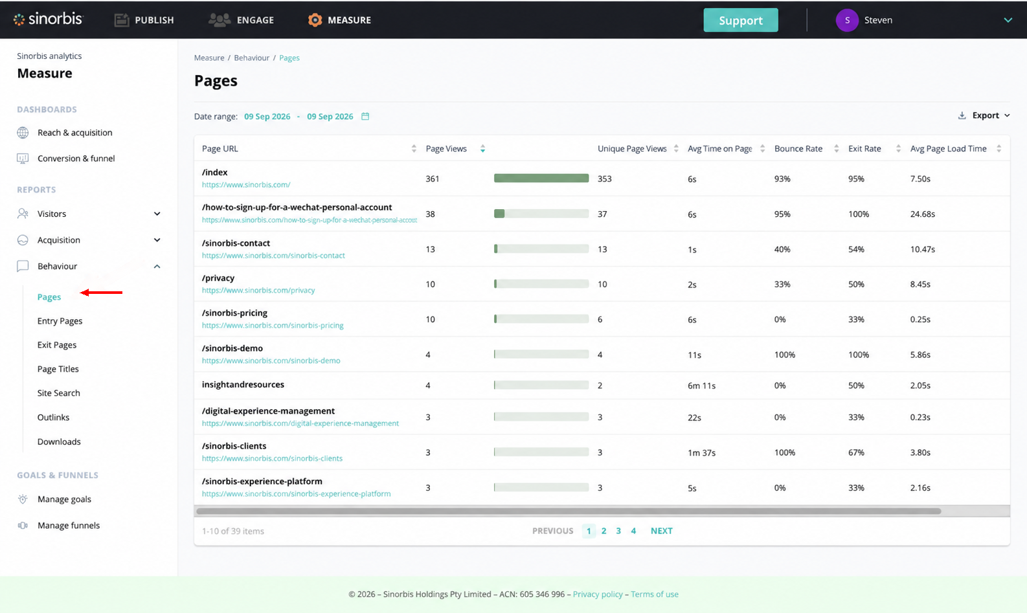Click the /index page views bar
Viewport: 1027px width, 613px height.
[541, 179]
